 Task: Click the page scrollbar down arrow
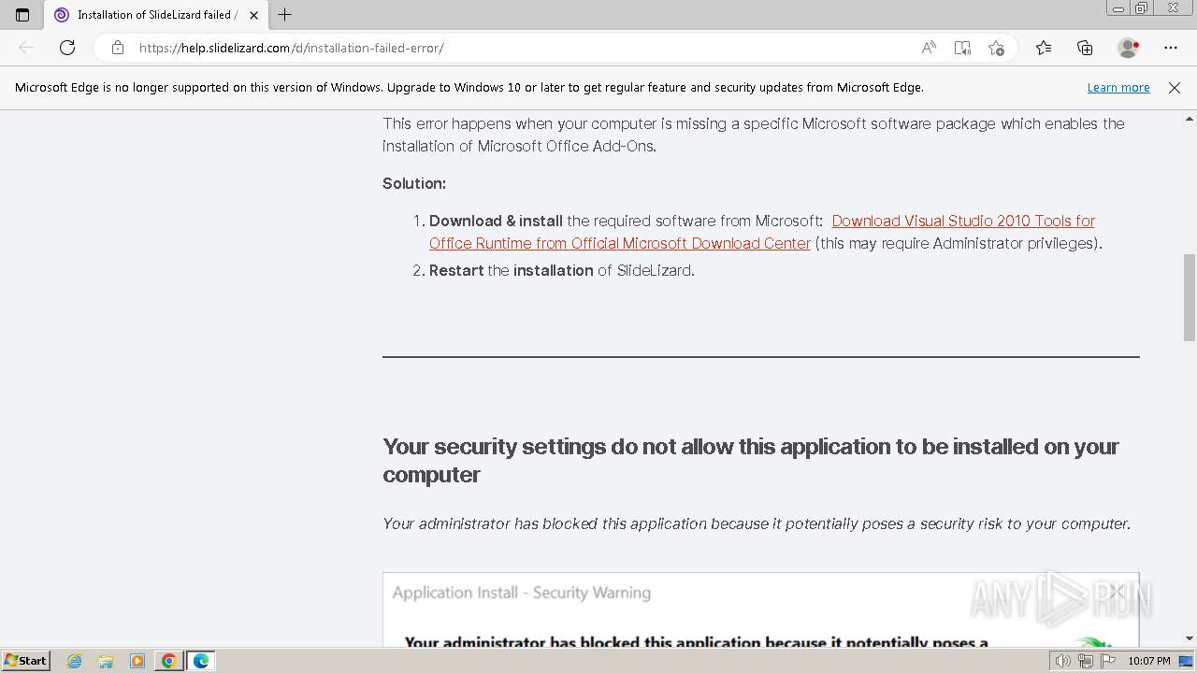tap(1190, 638)
